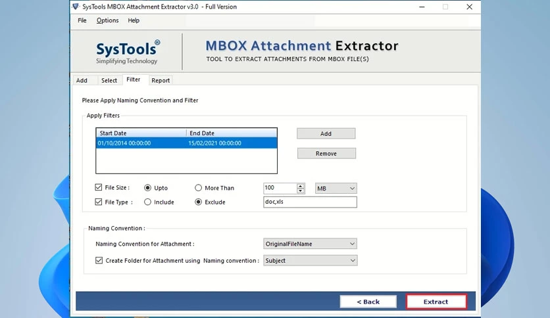Select the Exclude radio button

click(198, 202)
